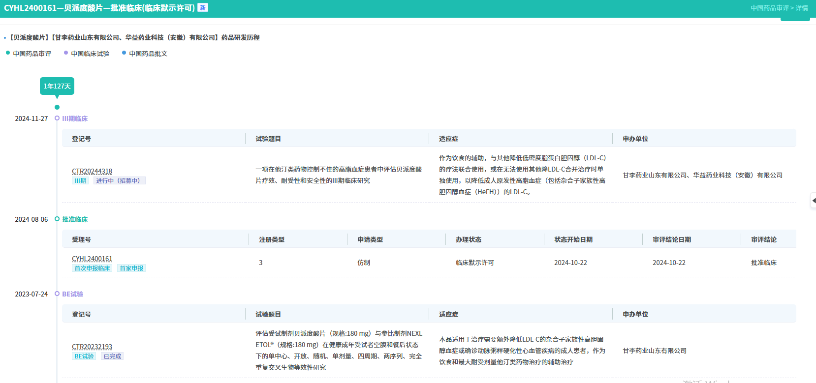The height and width of the screenshot is (383, 816).
Task: Select the 批准临床 timeline node circle
Action: tap(57, 219)
